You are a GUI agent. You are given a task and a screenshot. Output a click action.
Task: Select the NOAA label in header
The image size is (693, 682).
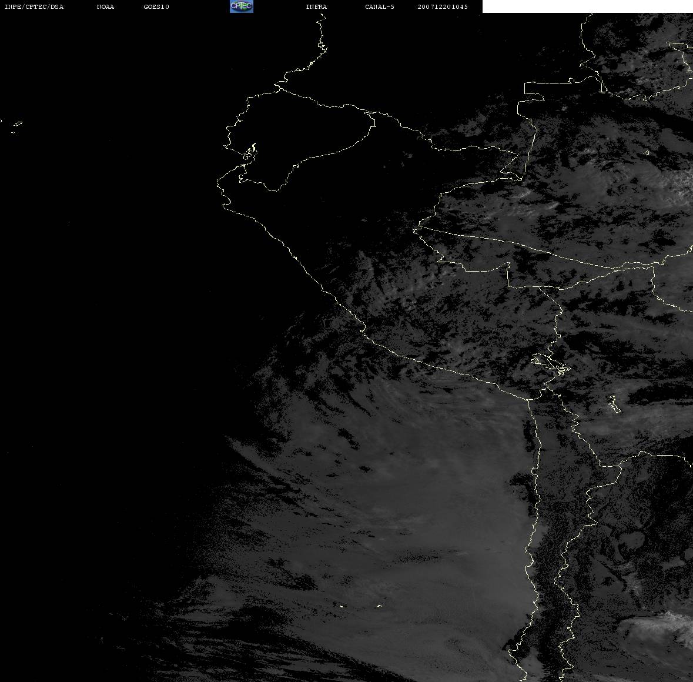point(105,7)
